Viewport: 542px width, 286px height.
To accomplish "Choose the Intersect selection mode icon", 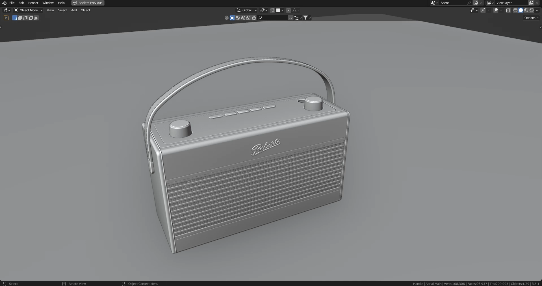I will click(36, 18).
